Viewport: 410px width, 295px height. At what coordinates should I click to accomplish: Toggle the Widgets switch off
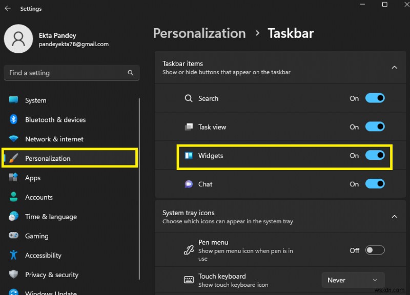375,154
